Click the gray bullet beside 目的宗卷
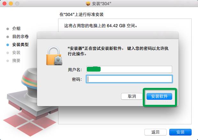198x140 pixels. pos(8,37)
